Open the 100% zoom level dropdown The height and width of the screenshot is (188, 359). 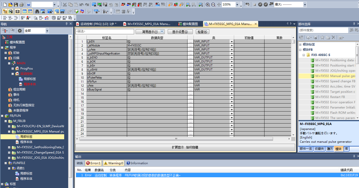[x=237, y=4]
